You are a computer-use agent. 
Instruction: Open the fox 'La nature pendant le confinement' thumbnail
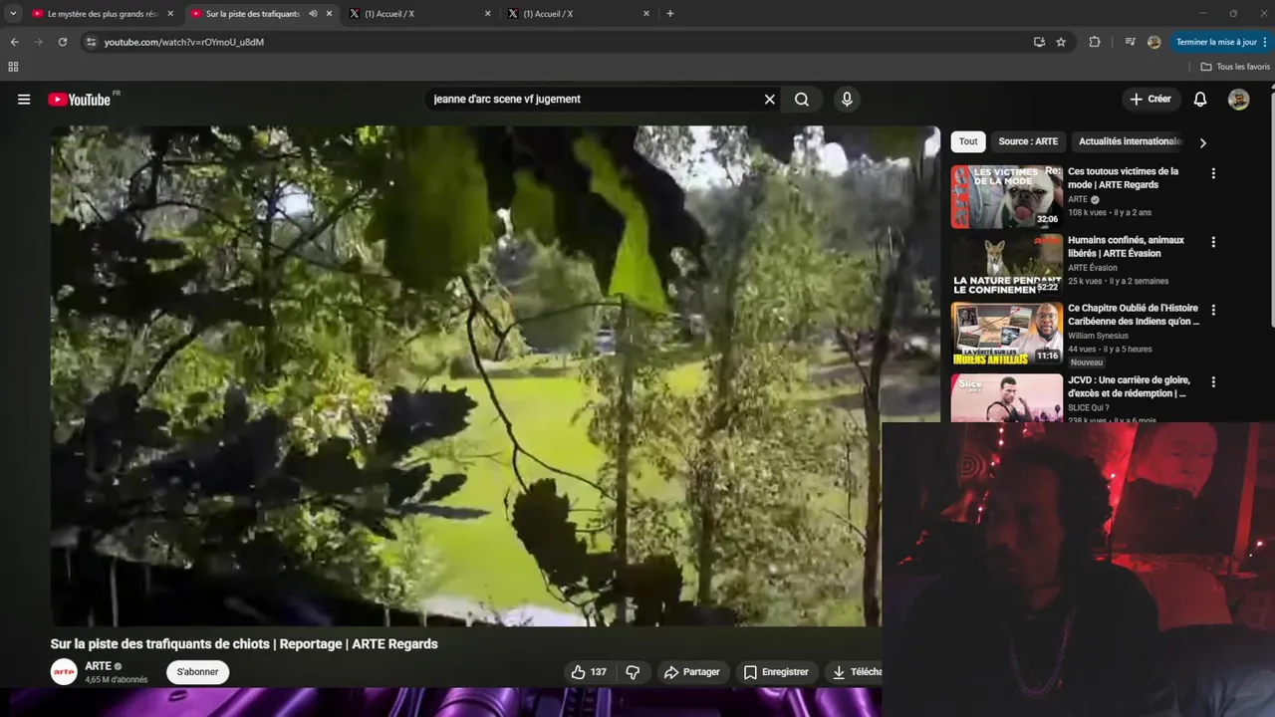click(x=1007, y=265)
